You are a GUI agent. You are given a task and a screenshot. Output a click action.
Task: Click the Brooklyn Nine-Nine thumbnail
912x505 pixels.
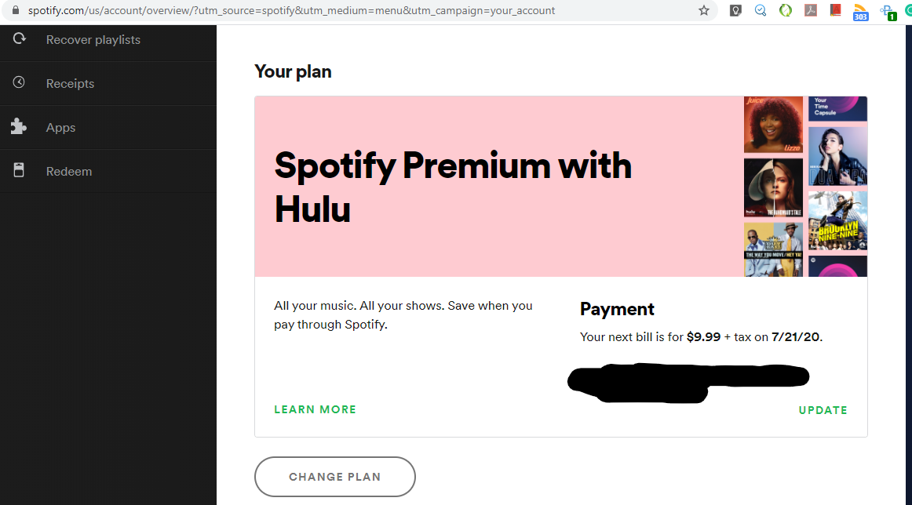837,220
